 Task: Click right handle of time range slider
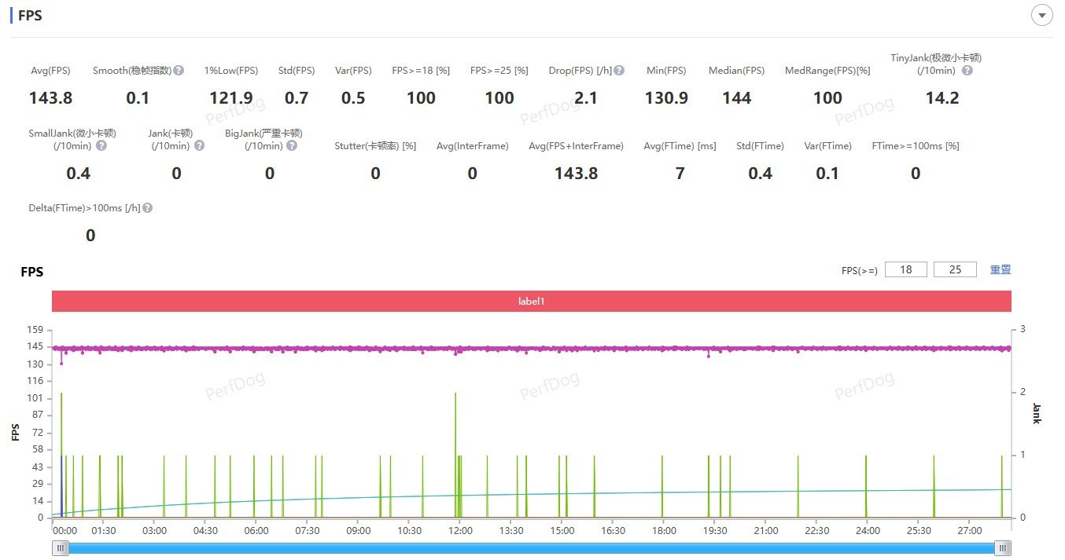click(1002, 548)
